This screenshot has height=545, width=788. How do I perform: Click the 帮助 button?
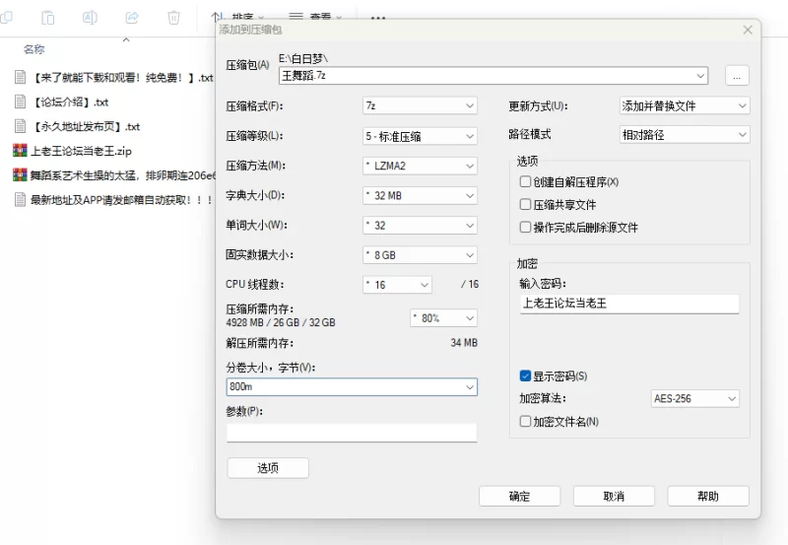pyautogui.click(x=708, y=497)
